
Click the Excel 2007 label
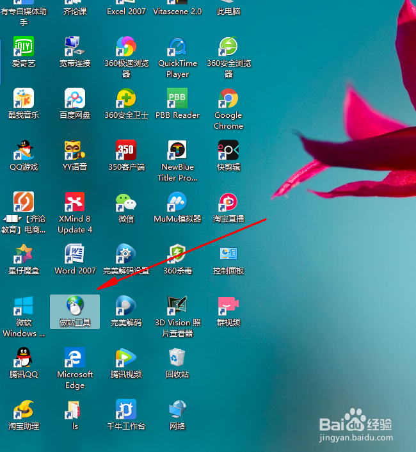[x=126, y=12]
